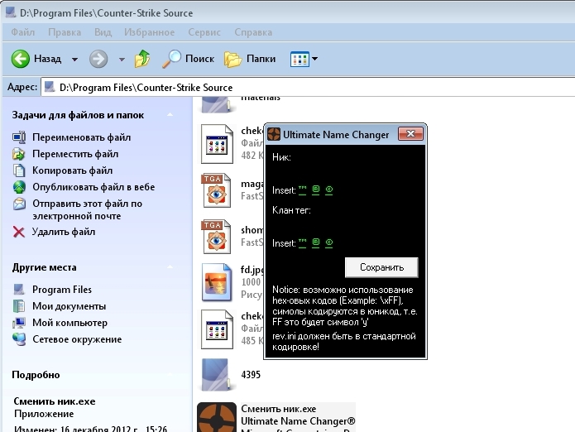Click the red X delete icon
The width and height of the screenshot is (575, 432).
tap(19, 232)
